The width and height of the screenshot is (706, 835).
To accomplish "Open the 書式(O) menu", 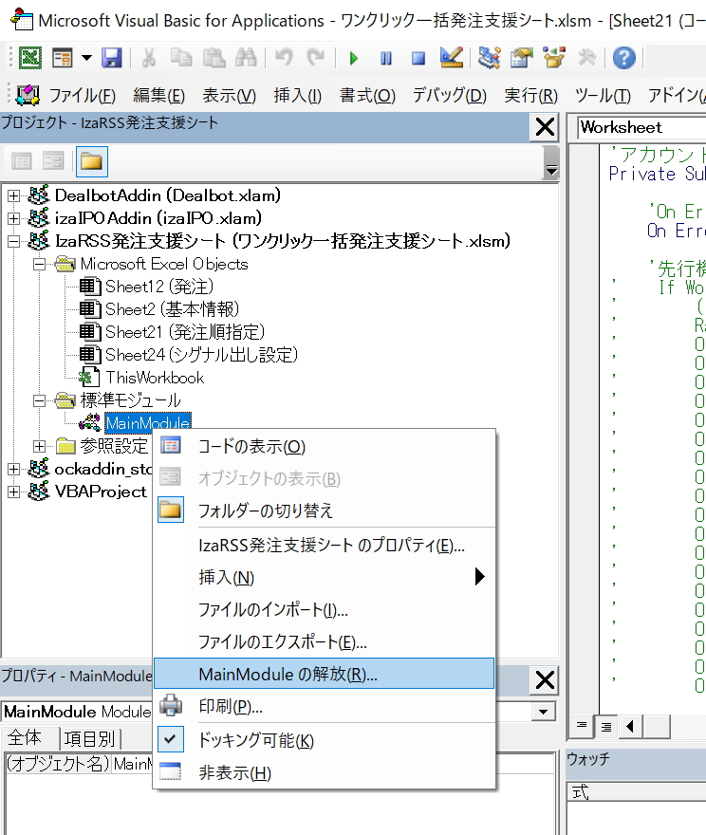I will tap(367, 96).
